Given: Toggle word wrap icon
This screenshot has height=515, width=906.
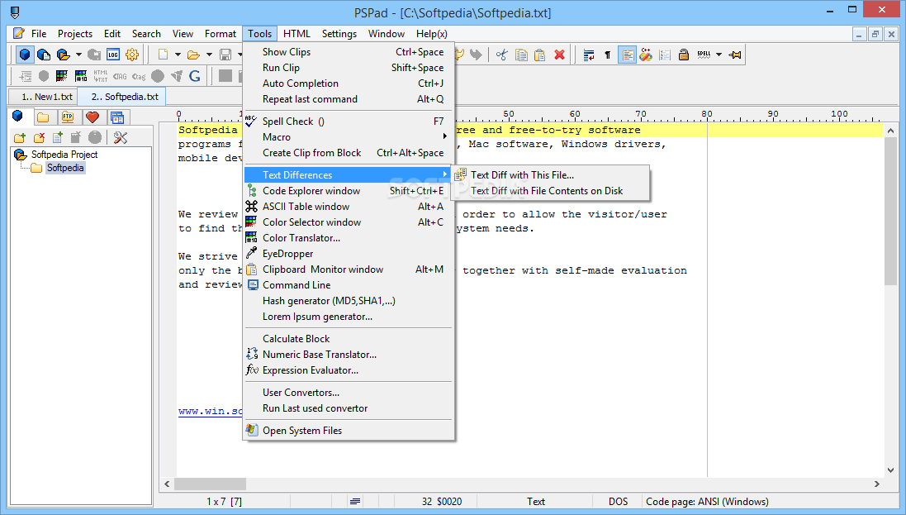Looking at the screenshot, I should pos(589,55).
